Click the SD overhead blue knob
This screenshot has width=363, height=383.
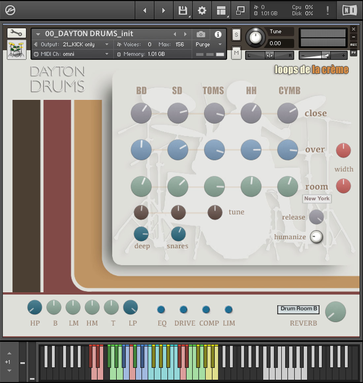[178, 150]
